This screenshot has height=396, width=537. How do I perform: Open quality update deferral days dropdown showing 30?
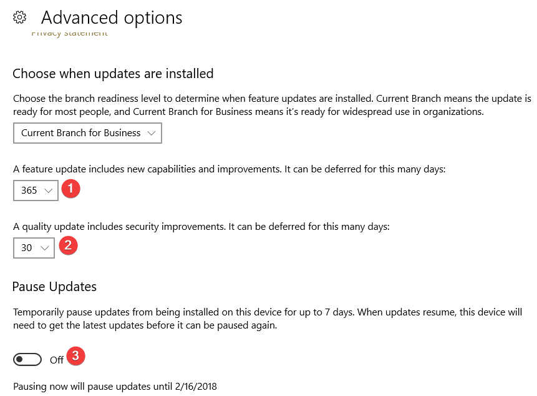[x=34, y=248]
